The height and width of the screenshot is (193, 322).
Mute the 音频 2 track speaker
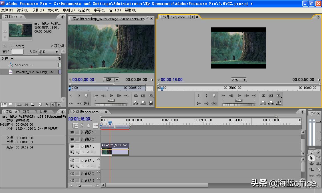pos(72,173)
